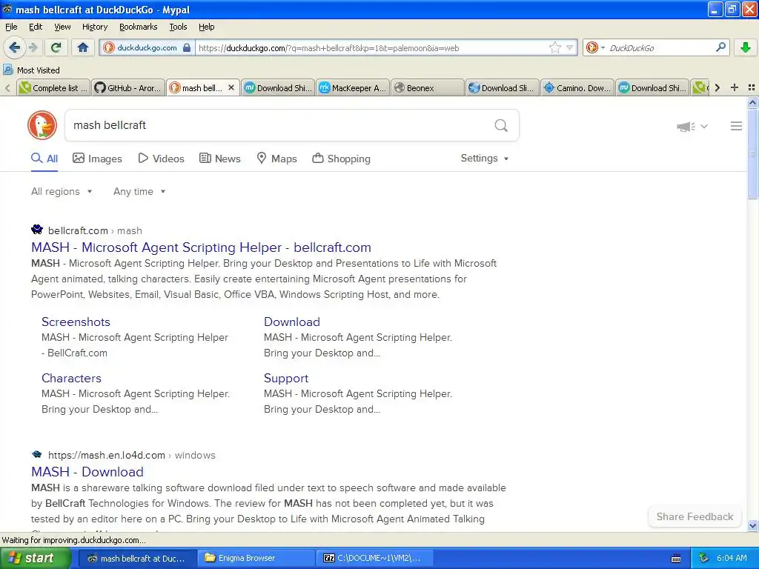Click the mash.en.lo4d.com favicon icon
Viewport: 759px width, 569px height.
(x=37, y=454)
